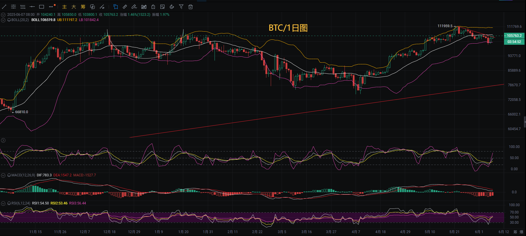Click the 93771.0 price axis label
The width and height of the screenshot is (526, 236).
(x=514, y=56)
